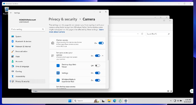The height and width of the screenshot is (105, 196).
Task: Show hidden system tray icons
Action: [x=171, y=101]
